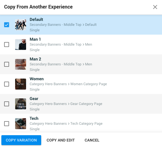Close the Copy From Another Experience dialog
The width and height of the screenshot is (162, 147).
(155, 7)
